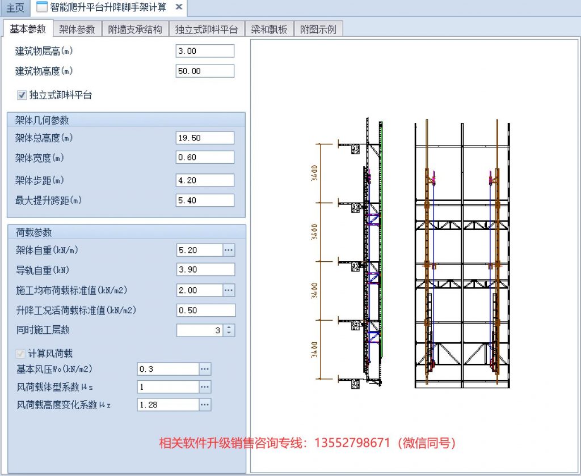This screenshot has width=581, height=476.
Task: Toggle the 独立式卸料平台 checkbox
Action: (x=22, y=95)
